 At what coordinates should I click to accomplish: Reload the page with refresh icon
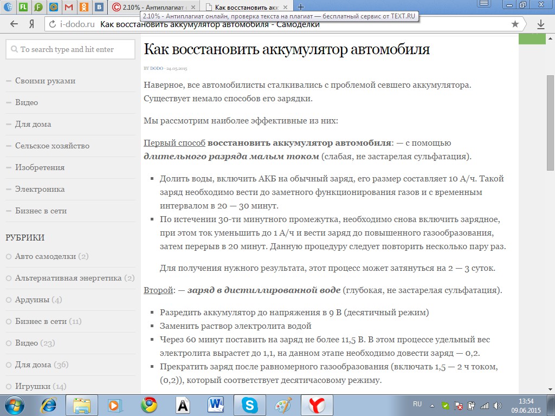[53, 24]
